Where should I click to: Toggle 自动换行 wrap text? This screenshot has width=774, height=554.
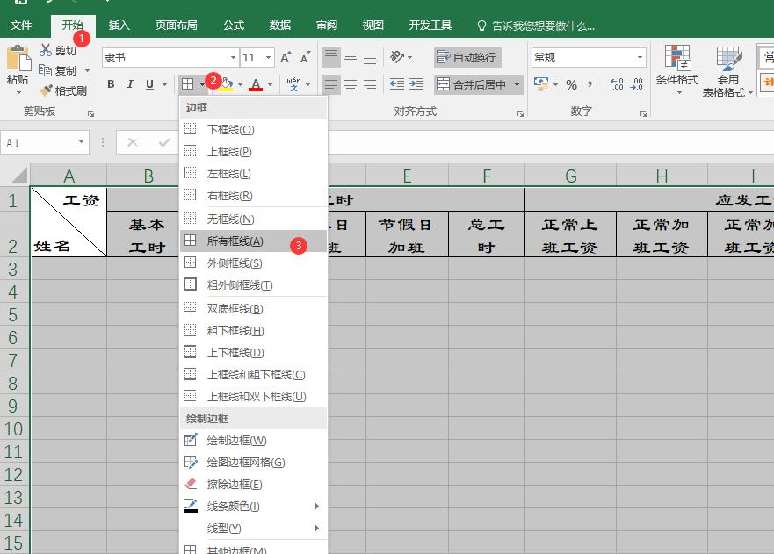[467, 55]
